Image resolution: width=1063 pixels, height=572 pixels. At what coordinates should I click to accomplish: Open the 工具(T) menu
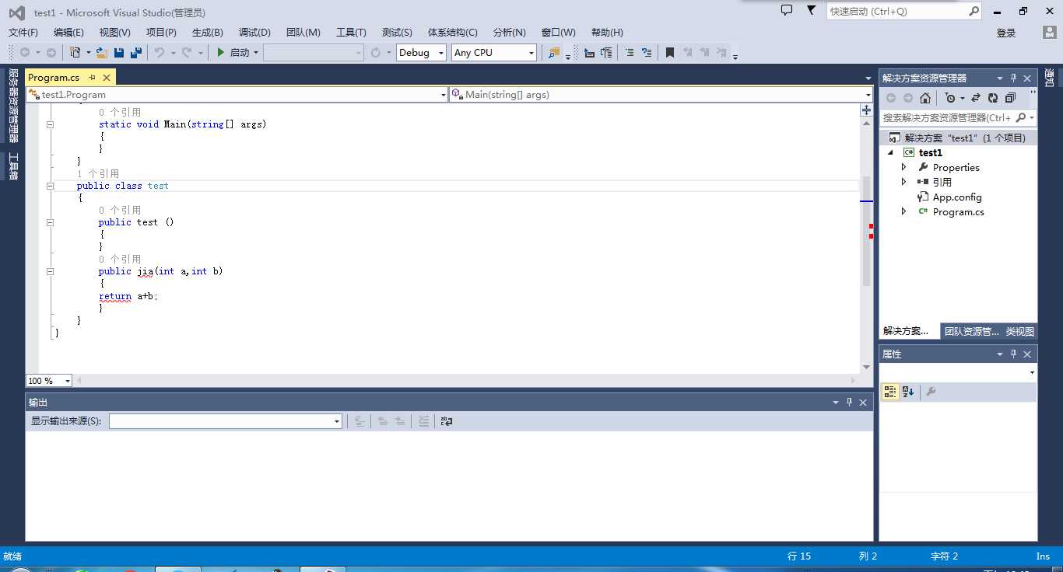(351, 32)
